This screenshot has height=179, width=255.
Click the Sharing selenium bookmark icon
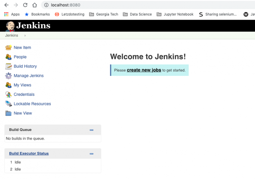click(x=201, y=14)
